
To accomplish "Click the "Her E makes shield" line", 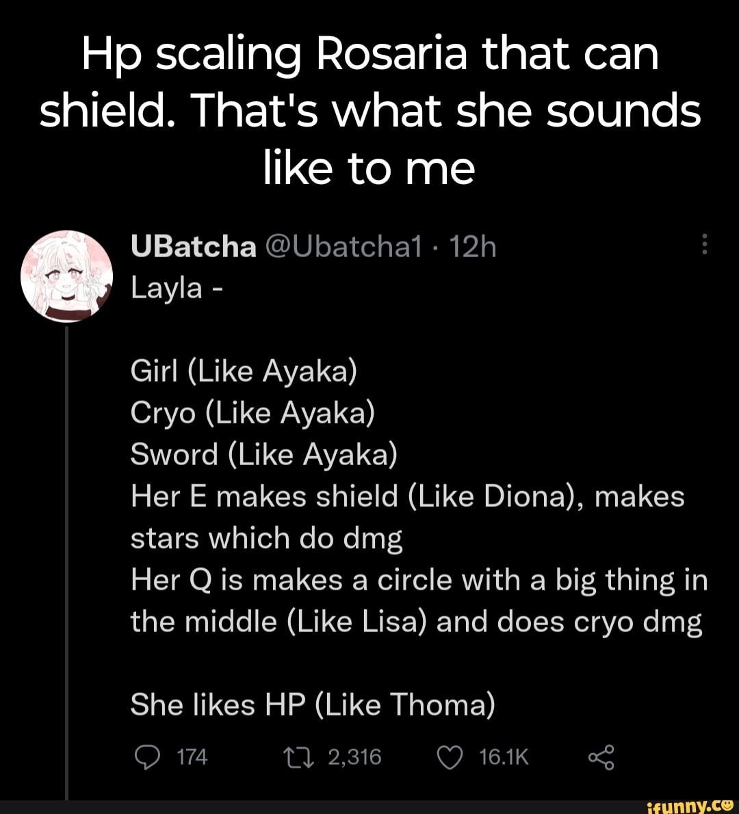I will click(407, 497).
